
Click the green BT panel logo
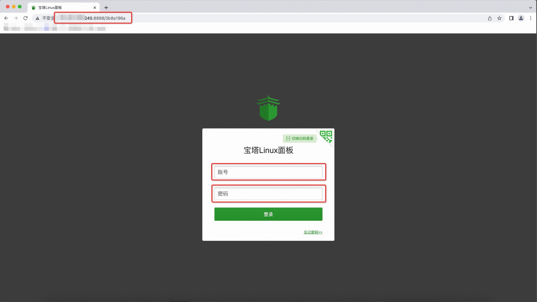coord(268,108)
